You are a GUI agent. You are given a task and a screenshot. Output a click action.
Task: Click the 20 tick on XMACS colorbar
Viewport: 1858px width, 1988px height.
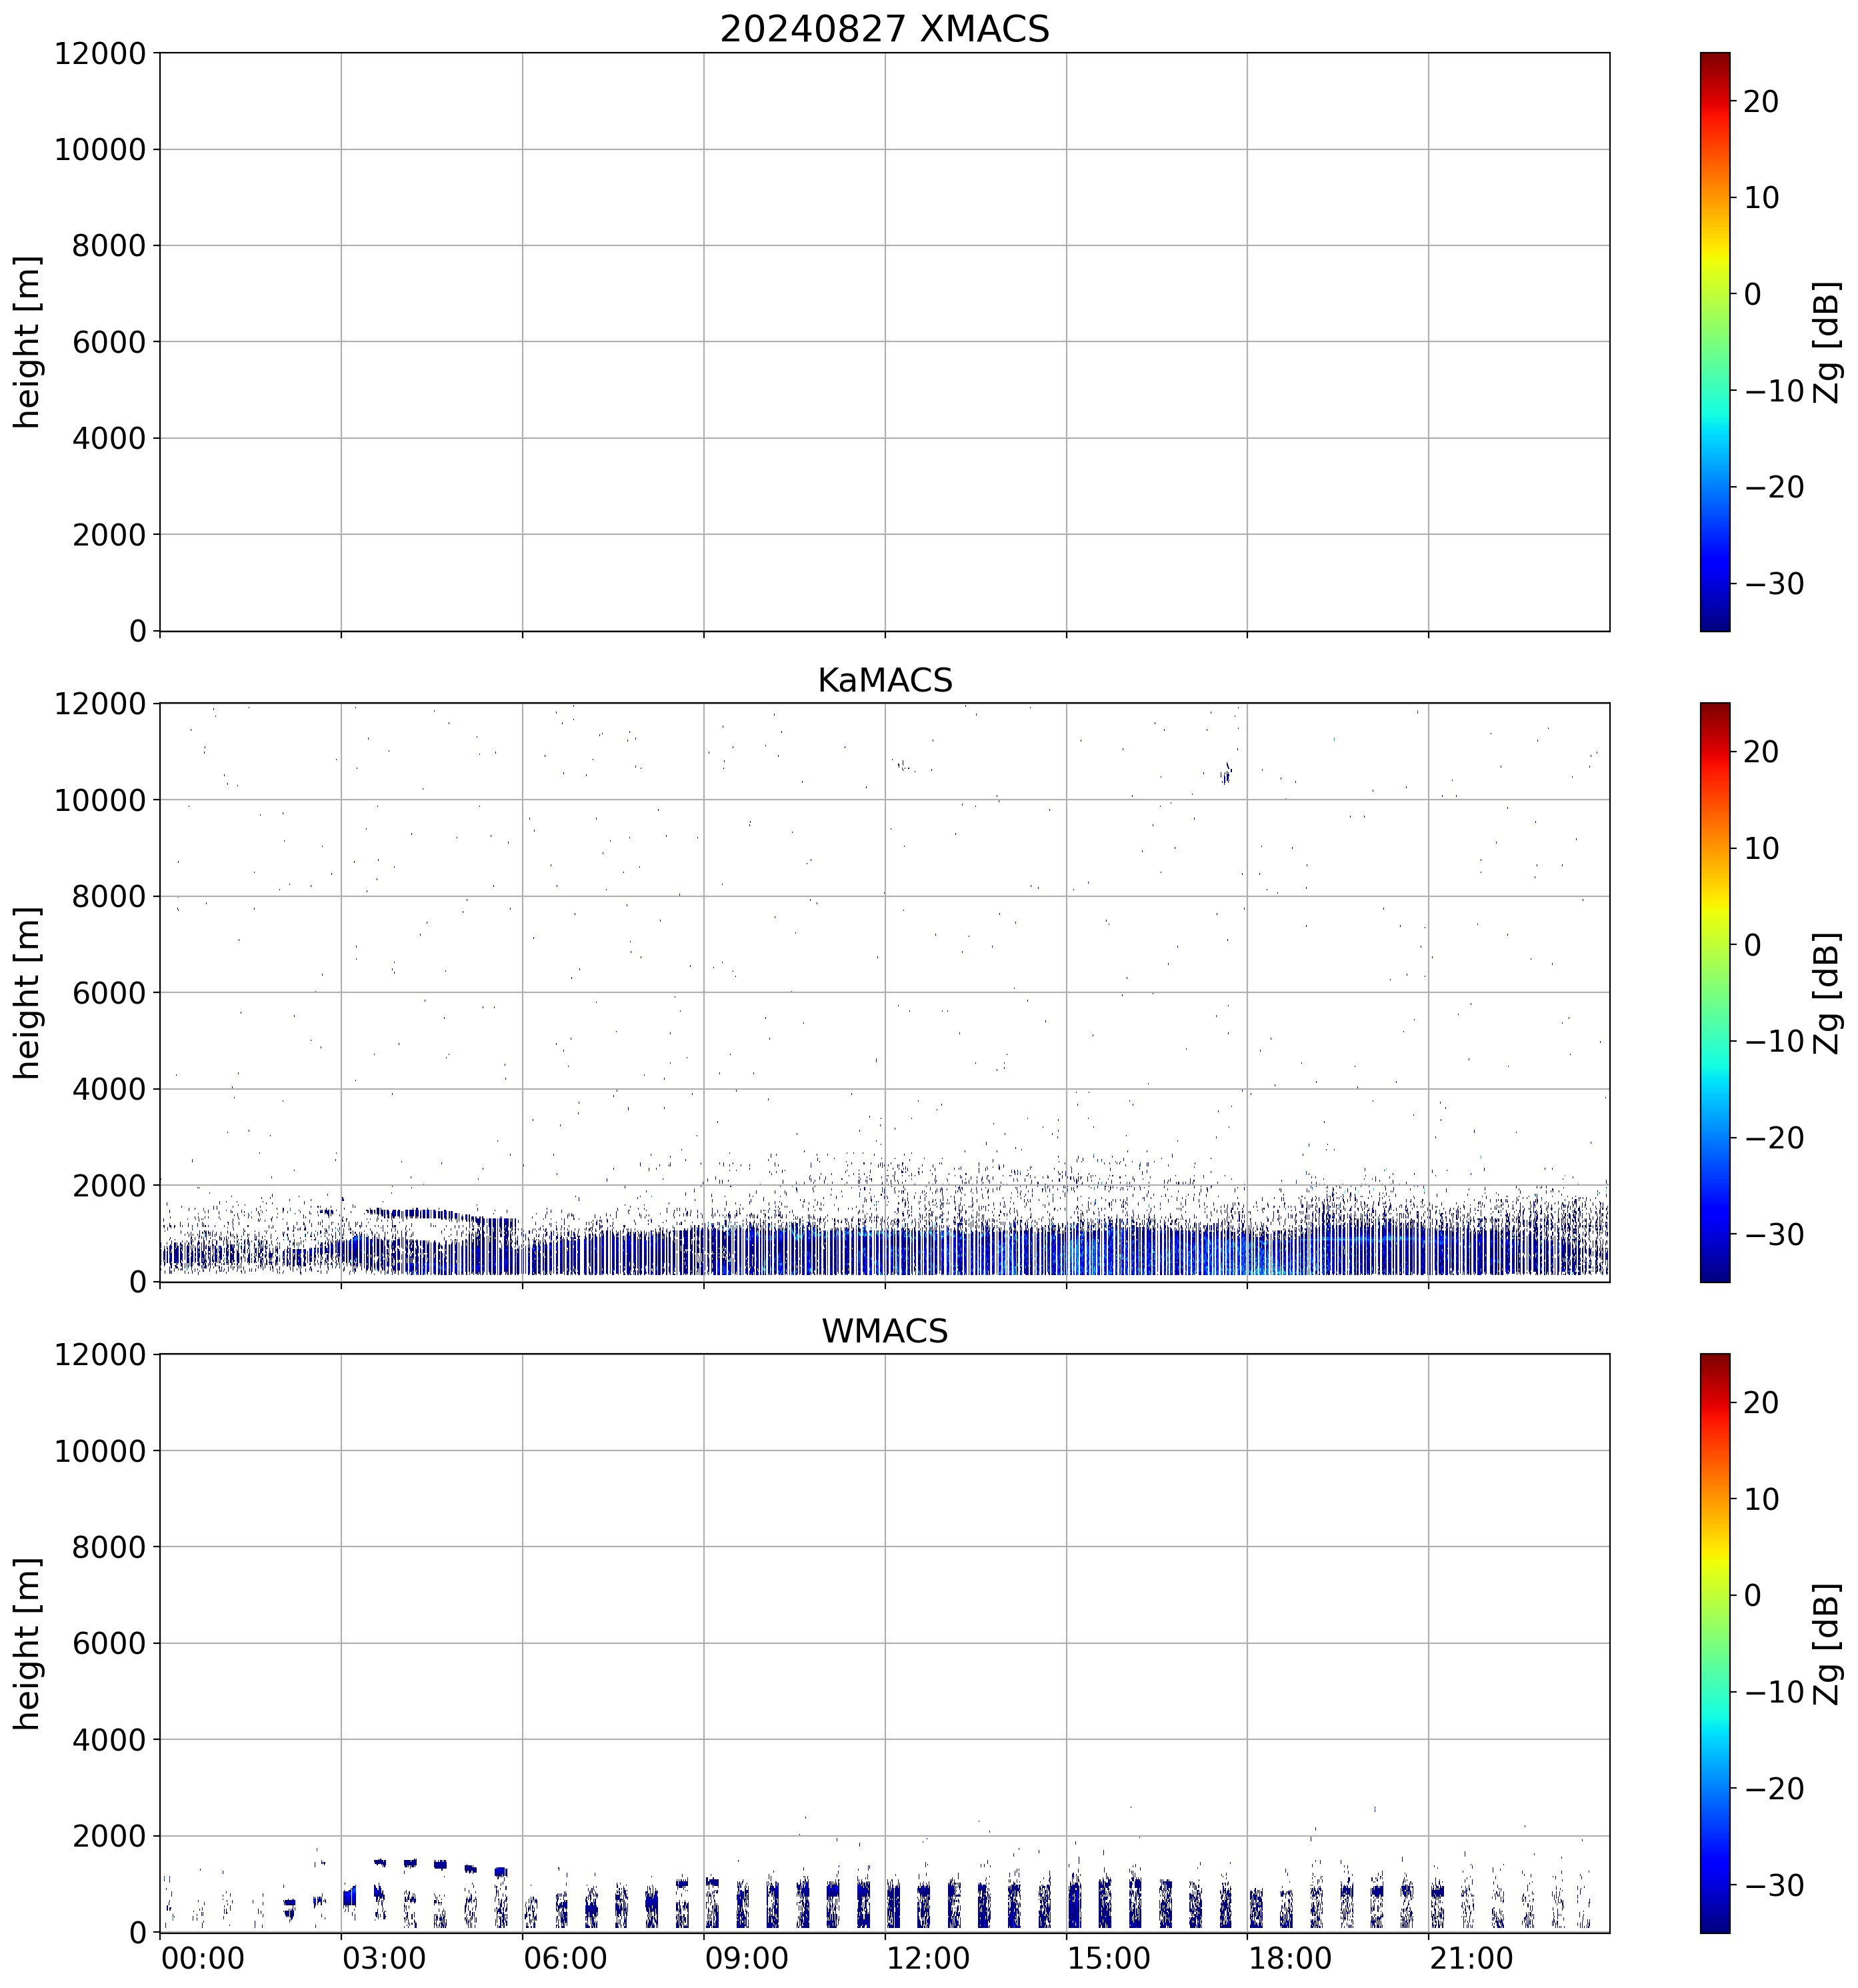point(1761,101)
